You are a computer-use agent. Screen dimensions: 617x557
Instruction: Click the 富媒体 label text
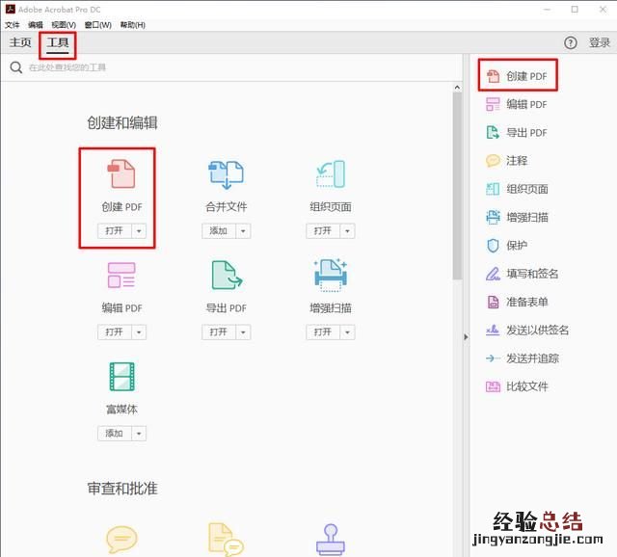pos(121,410)
